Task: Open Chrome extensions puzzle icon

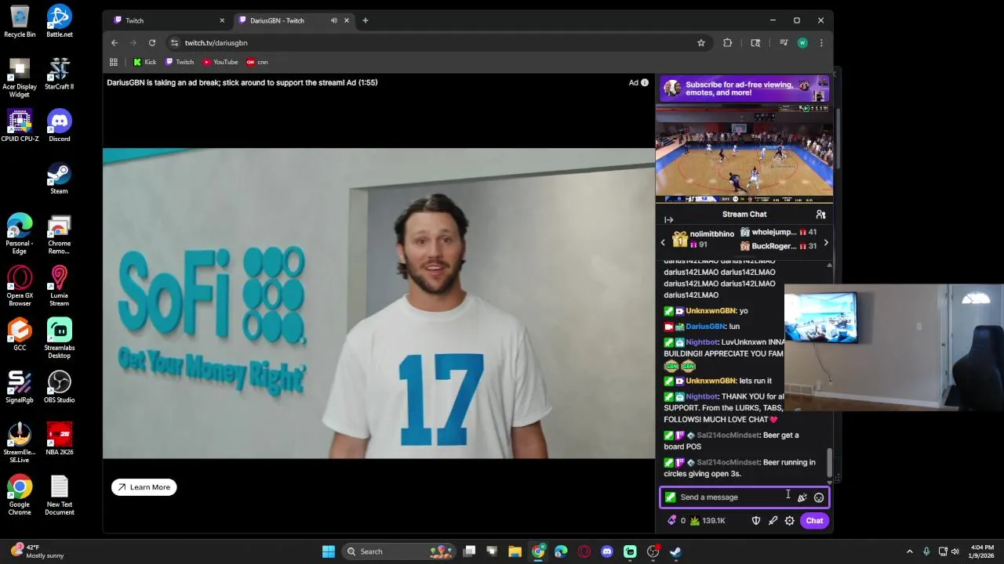Action: click(728, 43)
